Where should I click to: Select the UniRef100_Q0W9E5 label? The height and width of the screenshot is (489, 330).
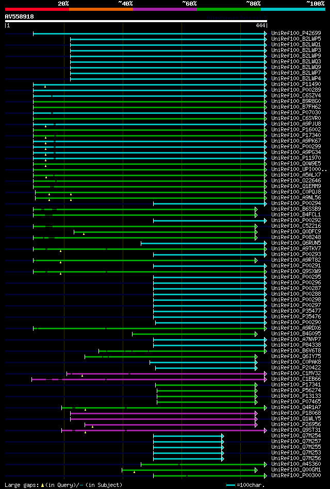coord(296,163)
